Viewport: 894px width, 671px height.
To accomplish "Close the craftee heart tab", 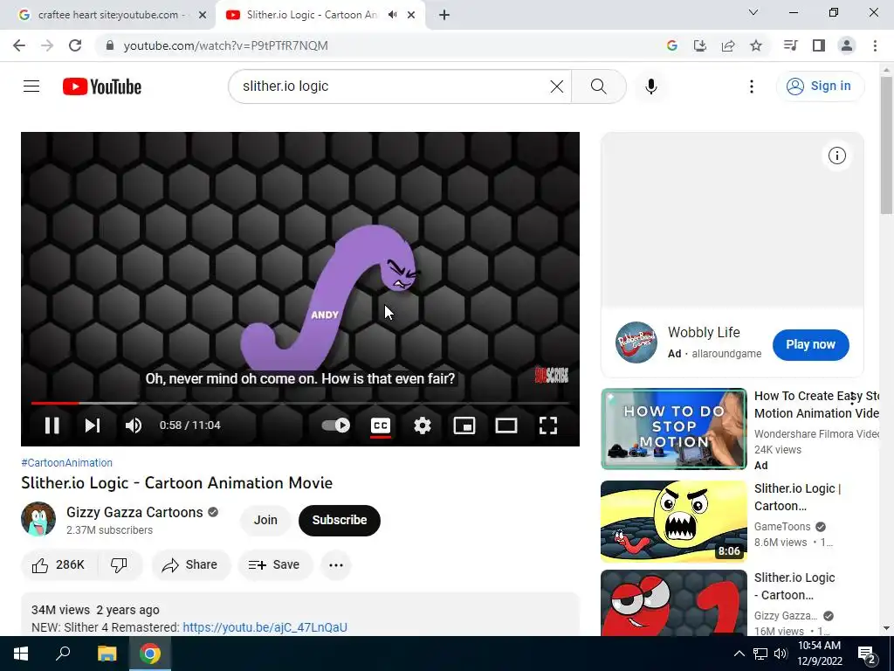I will point(202,15).
